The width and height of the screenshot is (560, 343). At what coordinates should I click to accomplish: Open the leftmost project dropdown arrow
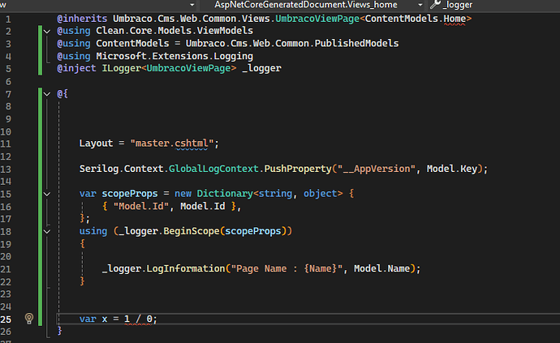point(192,5)
